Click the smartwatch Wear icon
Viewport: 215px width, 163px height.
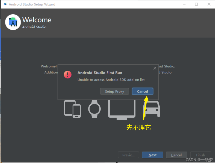click(94, 109)
